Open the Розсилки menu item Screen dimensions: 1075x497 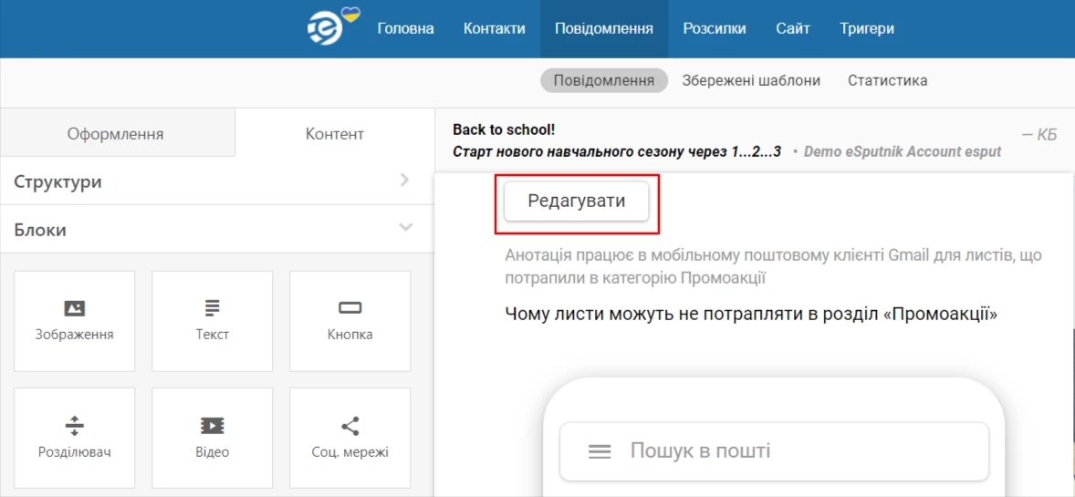tap(715, 29)
